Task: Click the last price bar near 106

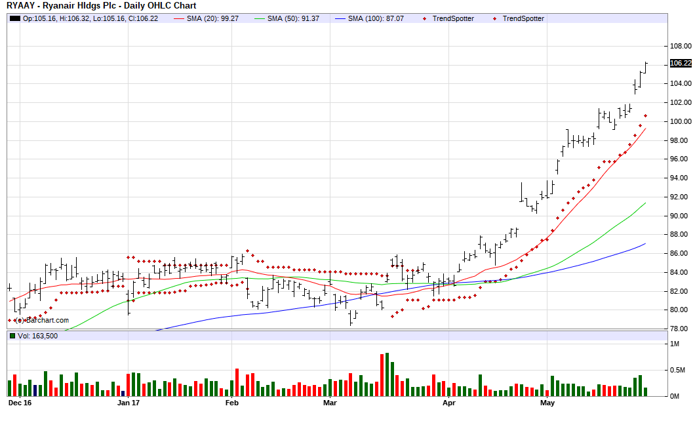Action: (x=646, y=68)
